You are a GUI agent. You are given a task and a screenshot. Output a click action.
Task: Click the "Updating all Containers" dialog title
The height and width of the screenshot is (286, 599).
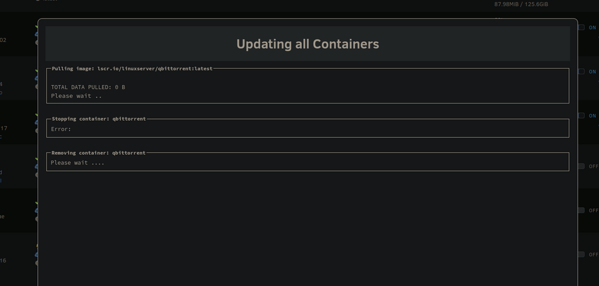click(x=307, y=44)
